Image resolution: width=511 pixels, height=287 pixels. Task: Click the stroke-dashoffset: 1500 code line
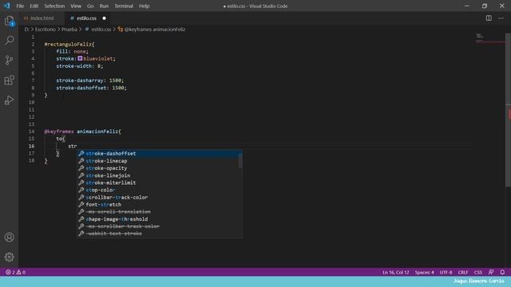tap(91, 88)
